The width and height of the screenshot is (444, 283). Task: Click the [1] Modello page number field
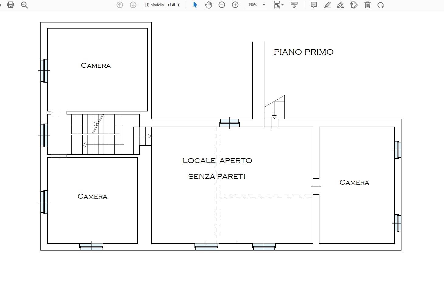coord(154,5)
